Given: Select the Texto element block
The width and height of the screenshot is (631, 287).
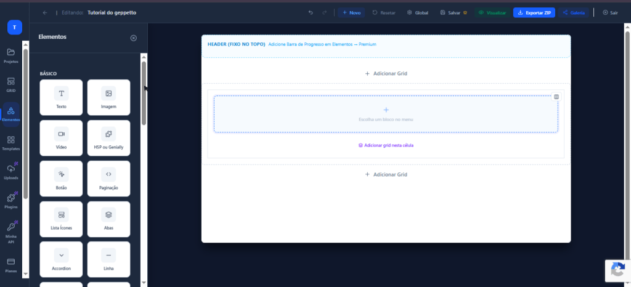Looking at the screenshot, I should 61,97.
